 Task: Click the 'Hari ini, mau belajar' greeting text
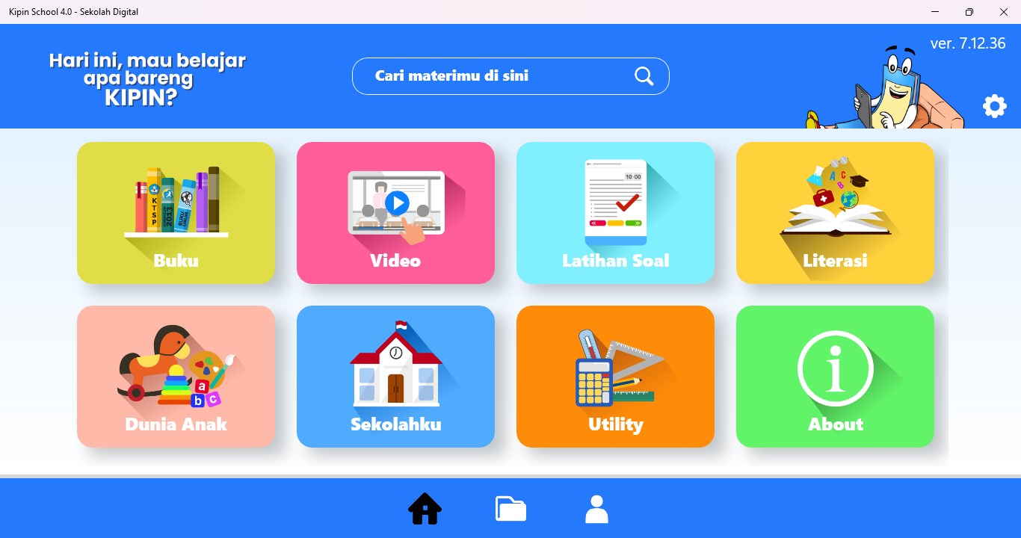[147, 61]
